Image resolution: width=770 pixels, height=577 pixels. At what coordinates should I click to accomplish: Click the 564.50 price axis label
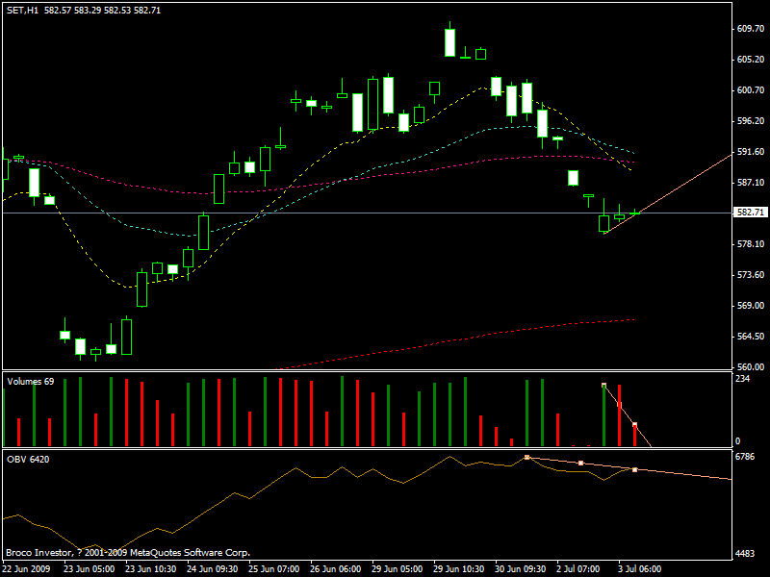point(751,337)
